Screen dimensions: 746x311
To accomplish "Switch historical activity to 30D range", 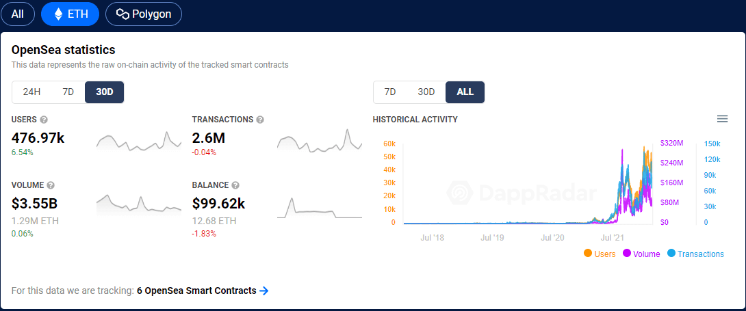I will point(426,92).
